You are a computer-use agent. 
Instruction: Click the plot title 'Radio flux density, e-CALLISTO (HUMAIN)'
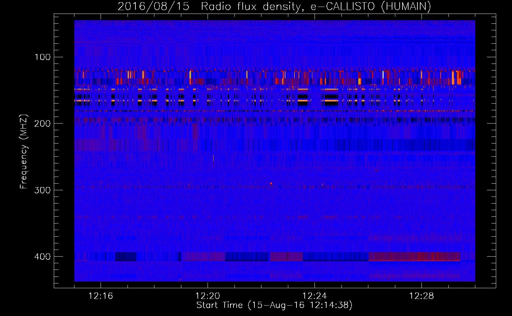click(316, 7)
